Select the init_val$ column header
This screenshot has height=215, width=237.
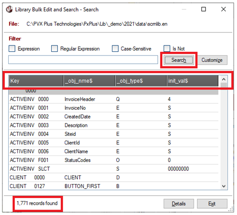tap(193, 81)
